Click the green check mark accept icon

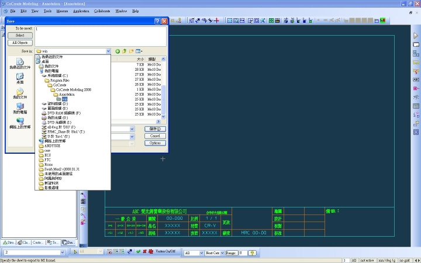(138, 252)
